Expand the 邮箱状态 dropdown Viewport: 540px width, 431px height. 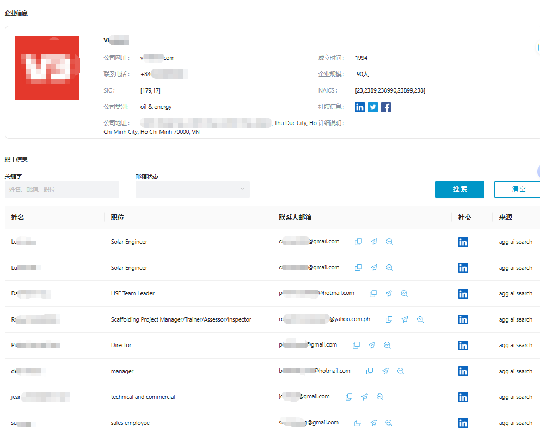tap(193, 189)
